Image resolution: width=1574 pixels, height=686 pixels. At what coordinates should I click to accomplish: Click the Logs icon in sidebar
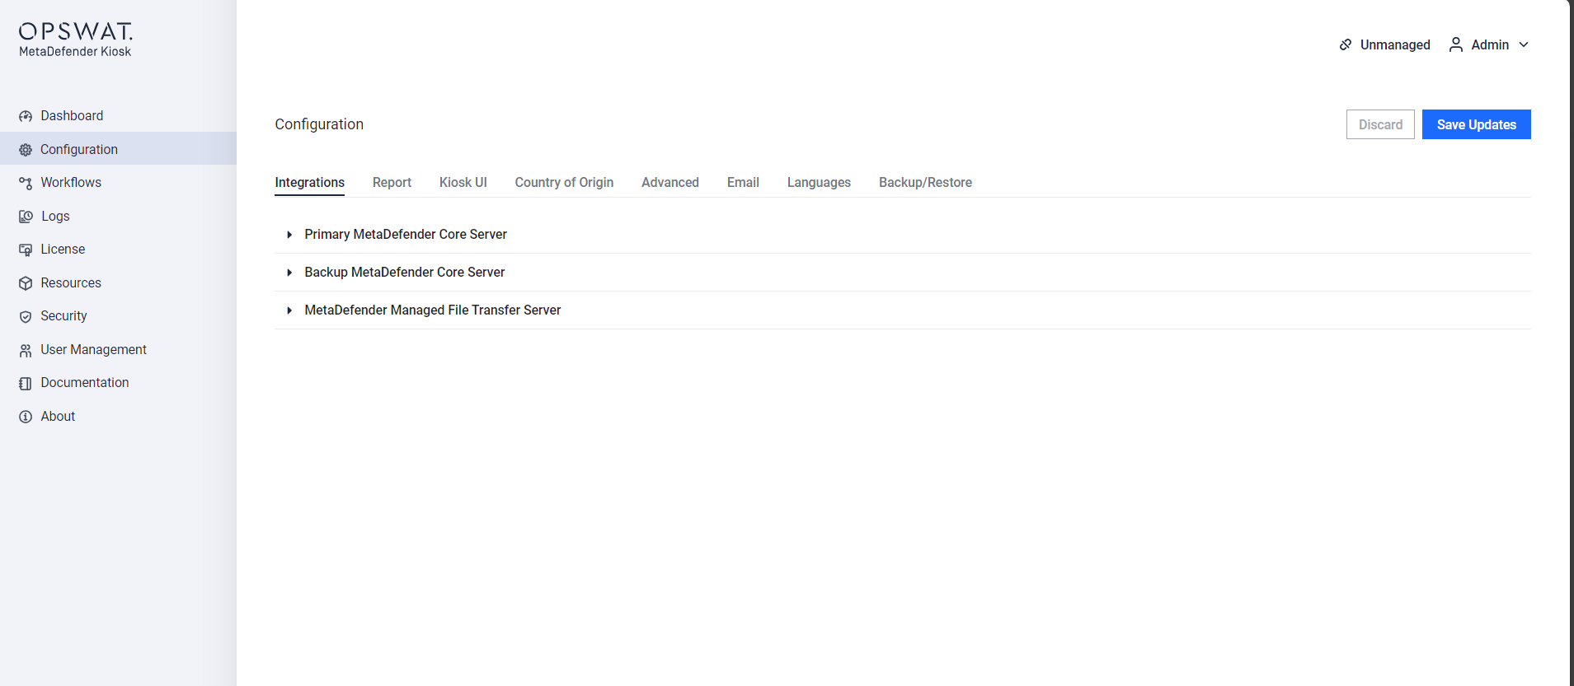click(26, 217)
